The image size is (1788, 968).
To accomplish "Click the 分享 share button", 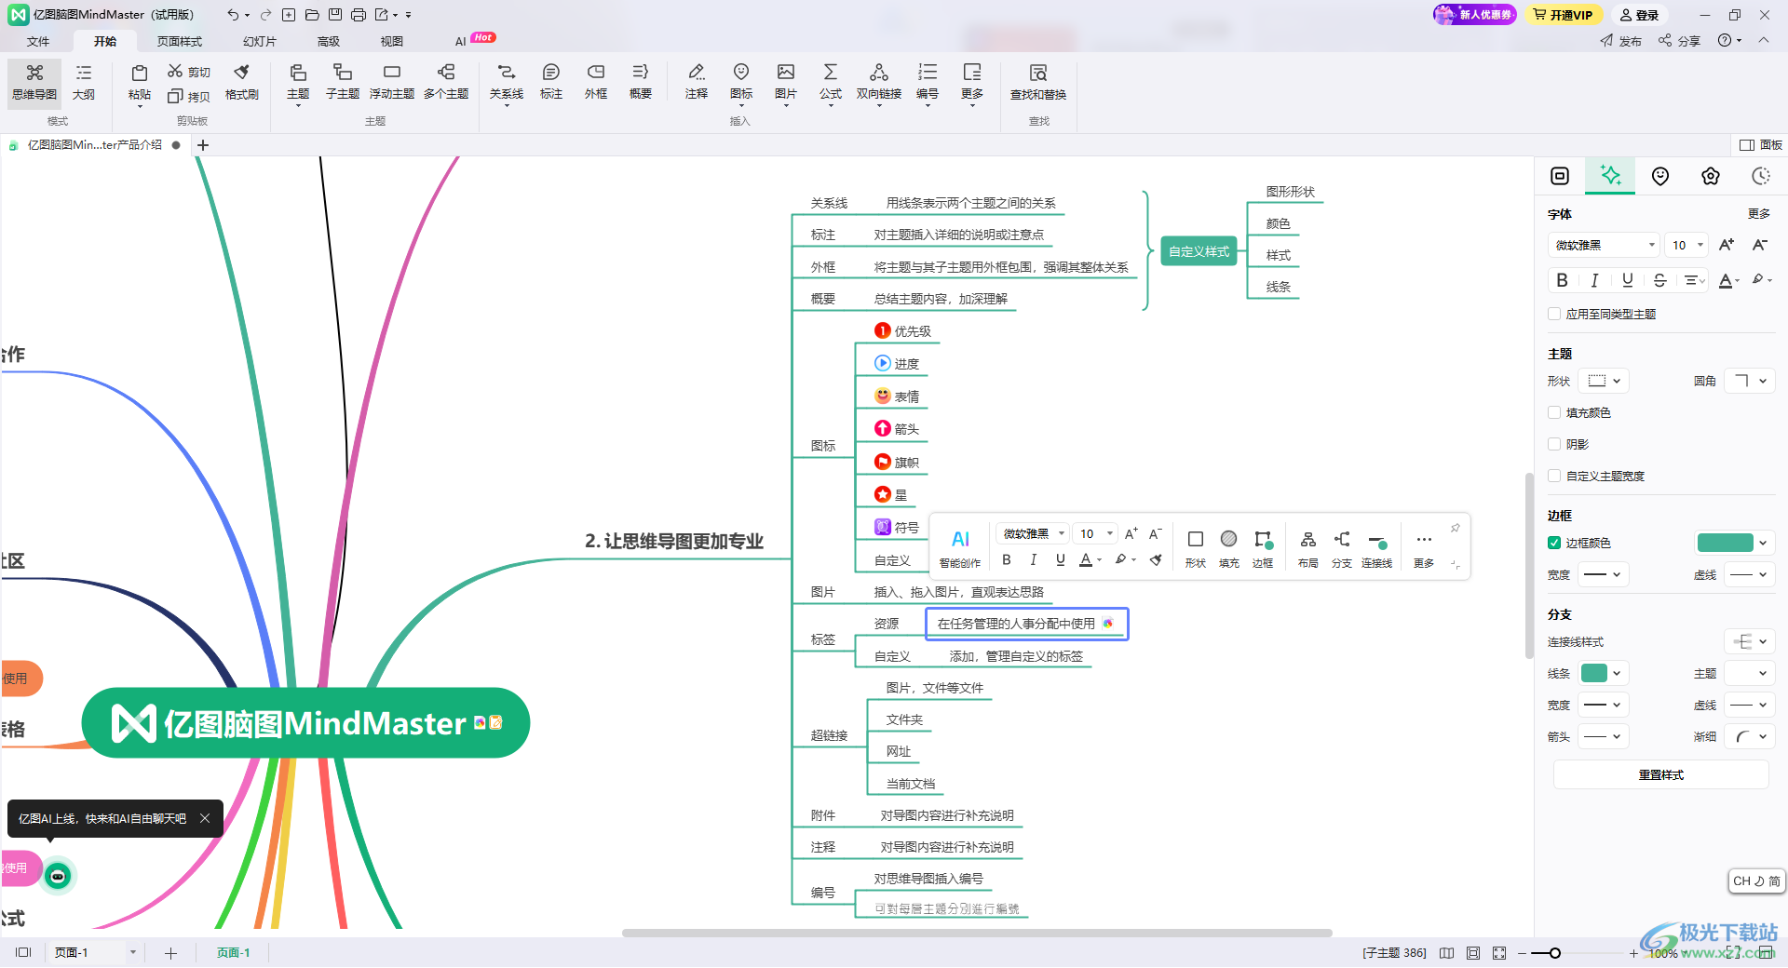I will (x=1679, y=41).
